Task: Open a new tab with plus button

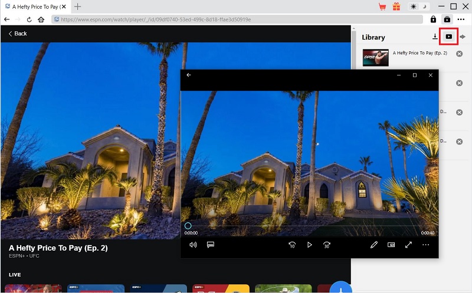Action: 78,6
